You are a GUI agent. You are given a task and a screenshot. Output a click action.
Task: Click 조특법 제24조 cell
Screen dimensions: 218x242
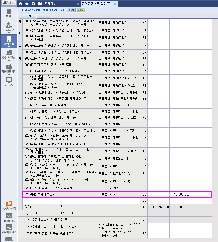click(119, 194)
